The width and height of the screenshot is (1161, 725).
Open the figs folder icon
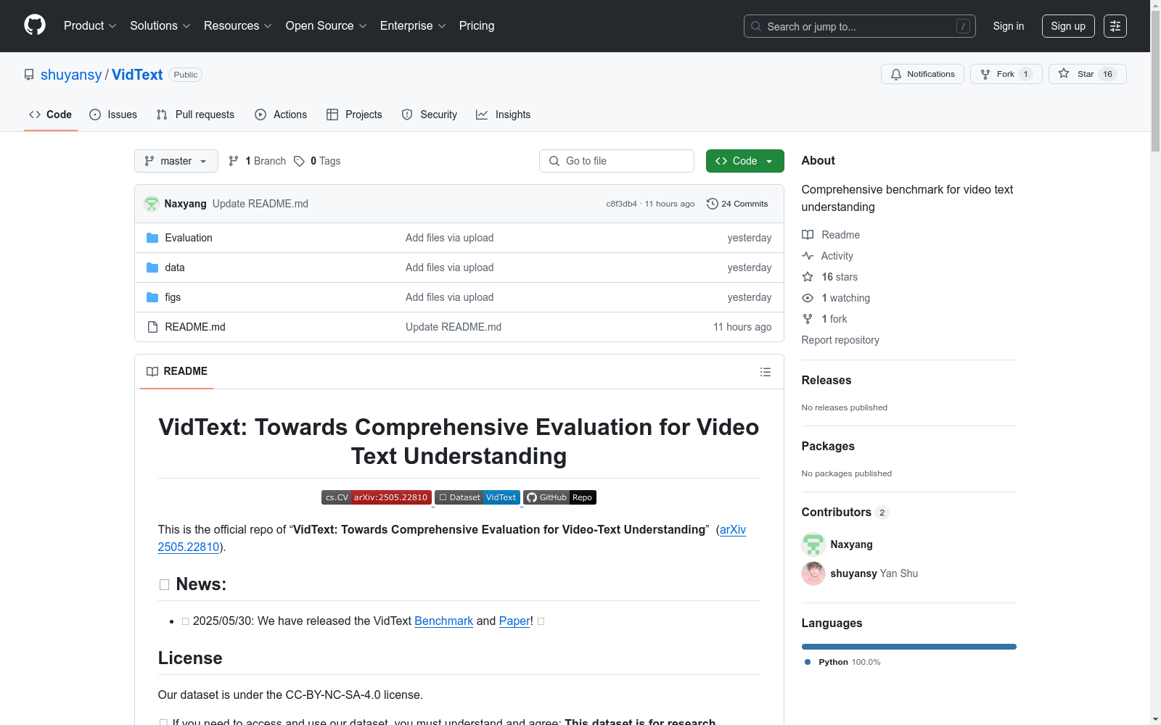(152, 297)
